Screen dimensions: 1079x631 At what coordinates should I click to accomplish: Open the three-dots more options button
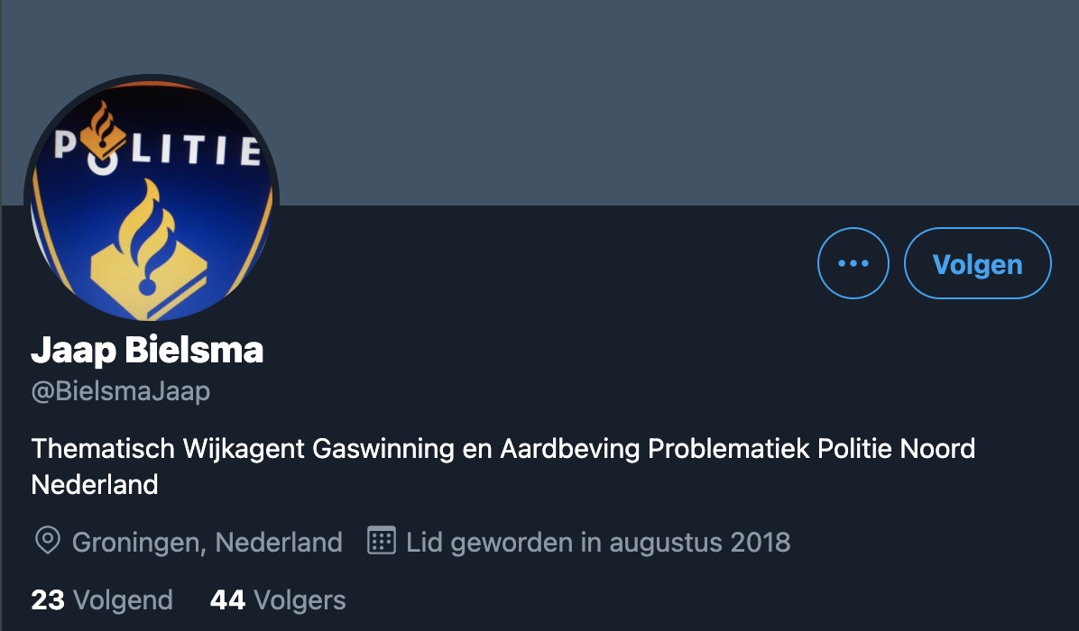pos(853,263)
